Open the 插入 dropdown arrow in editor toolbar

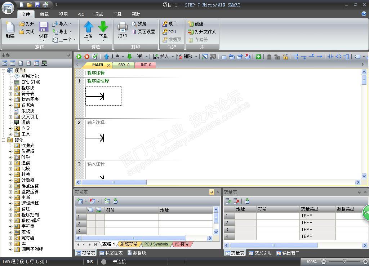coord(173,57)
